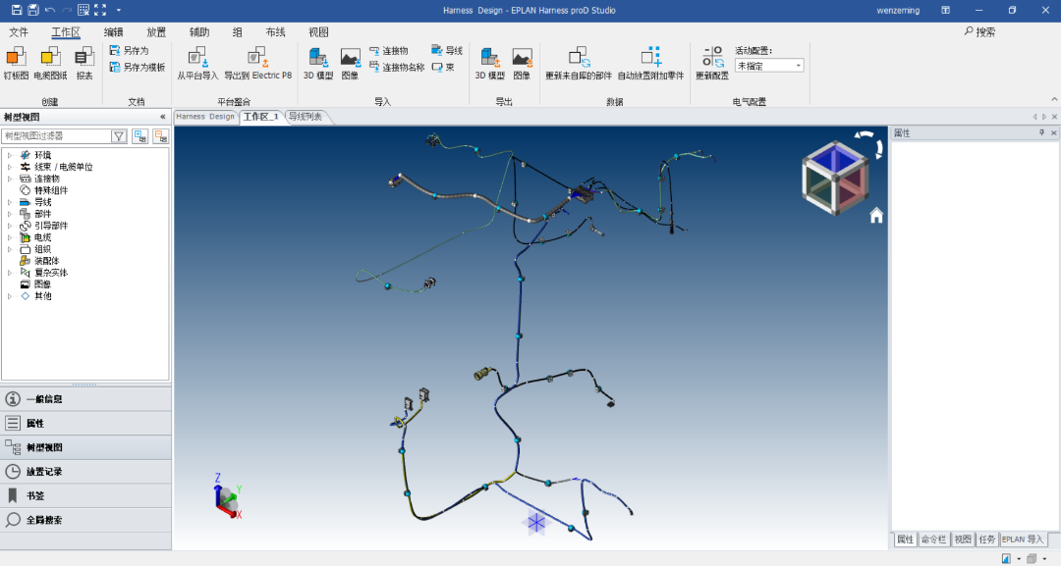The width and height of the screenshot is (1061, 566).
Task: Click 自动放置附加零件 auto place additional parts
Action: (x=651, y=64)
